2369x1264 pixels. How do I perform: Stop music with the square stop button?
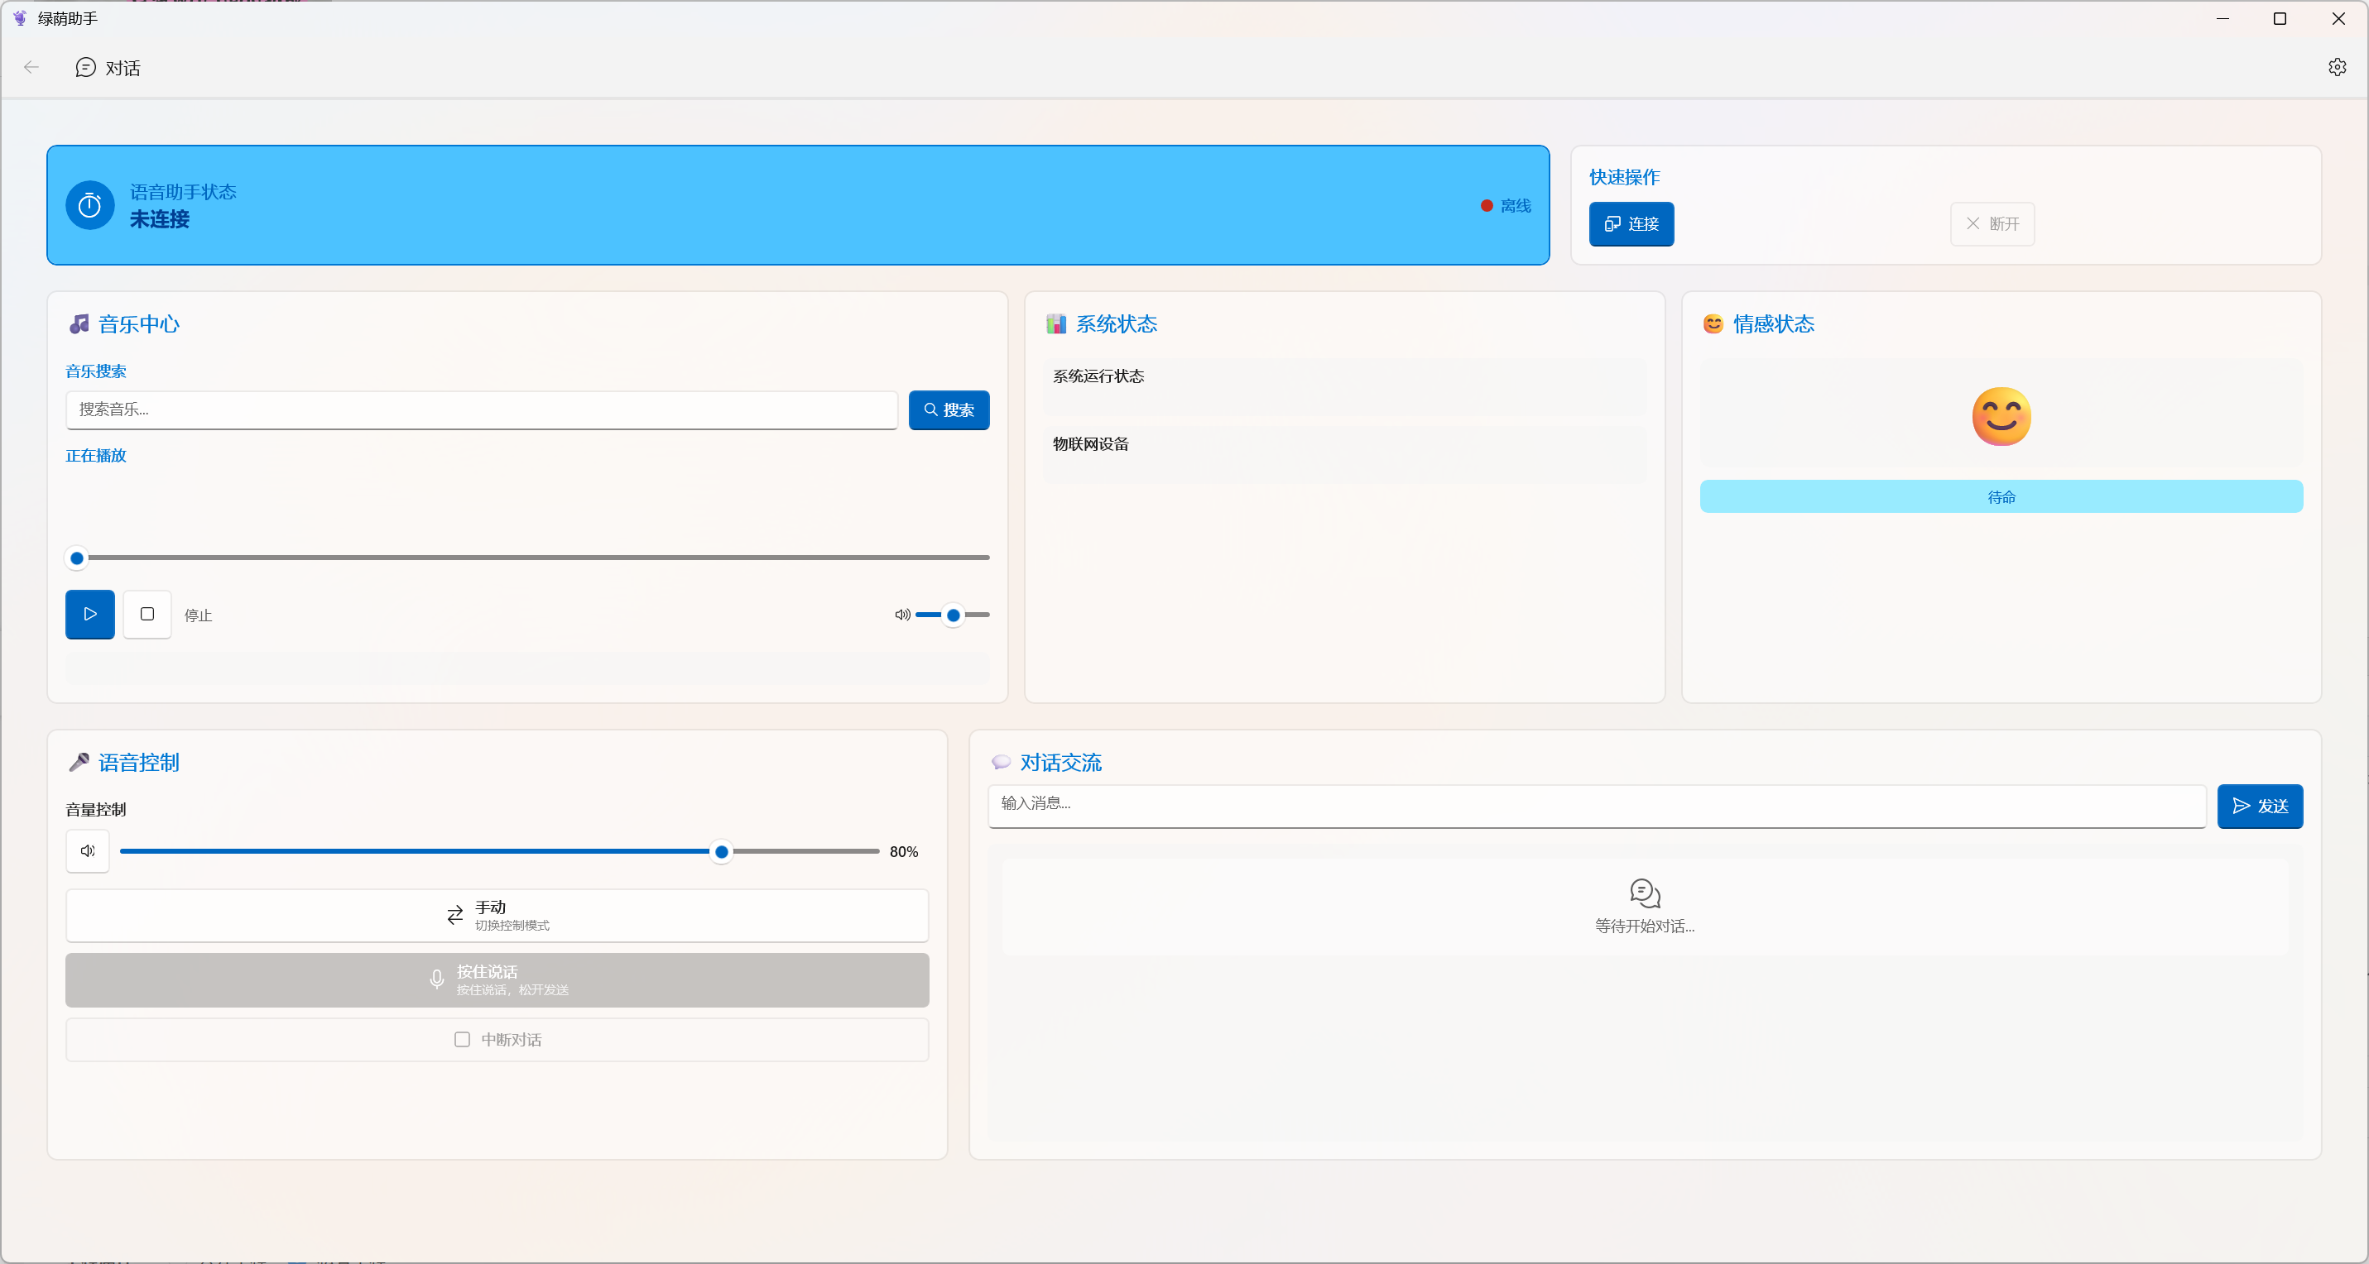[147, 614]
